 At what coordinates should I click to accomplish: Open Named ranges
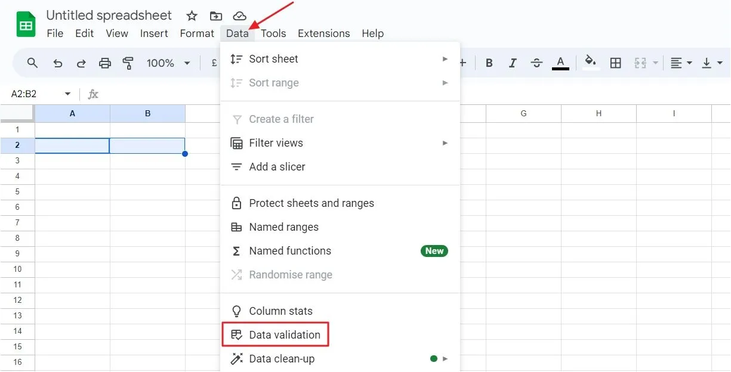(x=340, y=227)
